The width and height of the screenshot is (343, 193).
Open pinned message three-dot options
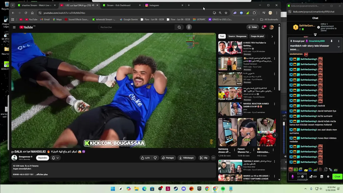coord(338,41)
